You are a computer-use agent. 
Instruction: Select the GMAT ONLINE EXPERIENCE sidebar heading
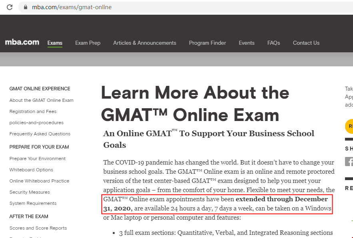(x=40, y=89)
